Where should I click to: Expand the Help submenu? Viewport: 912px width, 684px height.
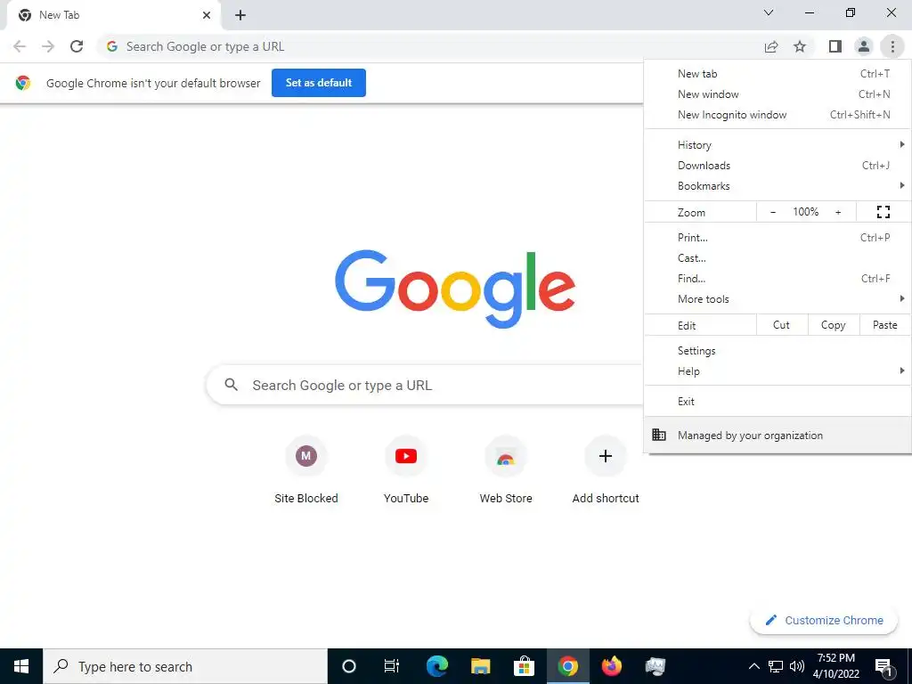pyautogui.click(x=778, y=371)
